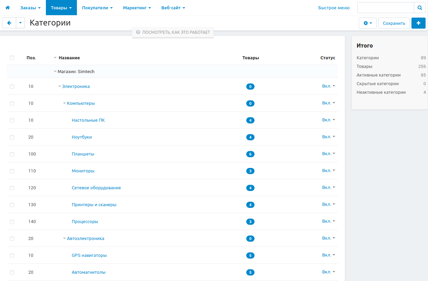Tick the select-all checkbox in the table header
Screen dimensions: 428x281
(12, 58)
